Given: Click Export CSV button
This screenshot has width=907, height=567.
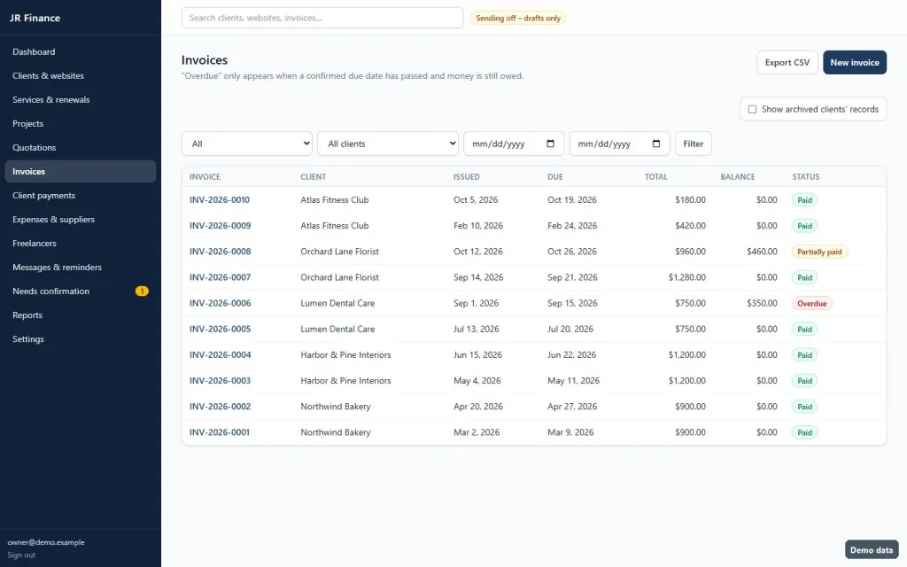Looking at the screenshot, I should click(x=787, y=63).
